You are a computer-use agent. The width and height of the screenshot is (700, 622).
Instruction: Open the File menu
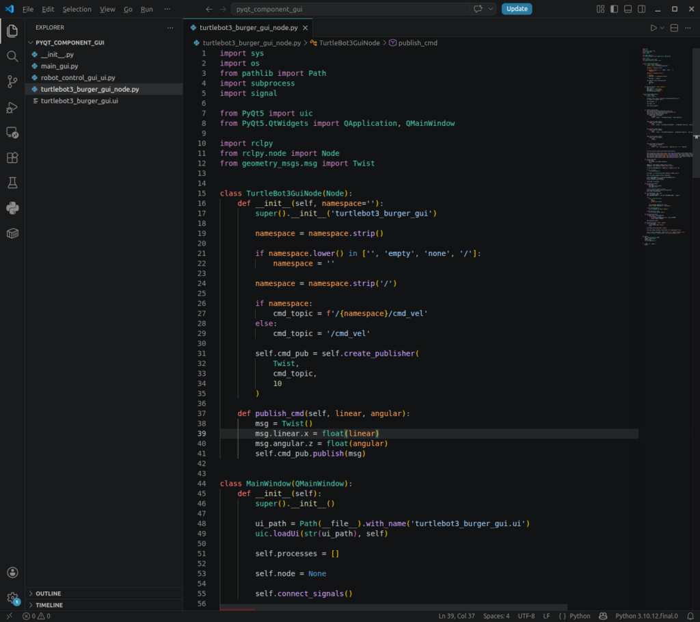coord(27,9)
